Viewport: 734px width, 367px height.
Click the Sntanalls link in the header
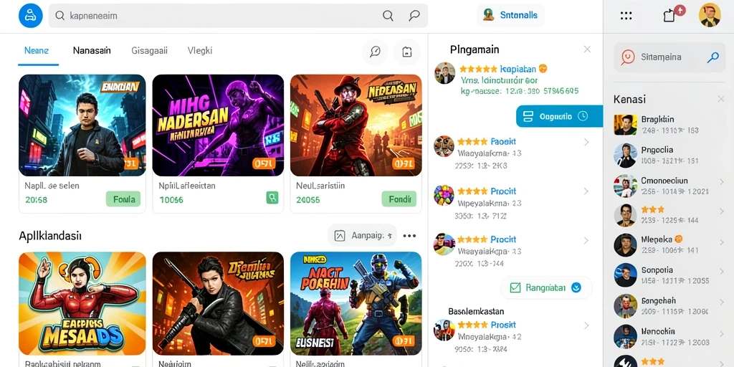point(519,15)
